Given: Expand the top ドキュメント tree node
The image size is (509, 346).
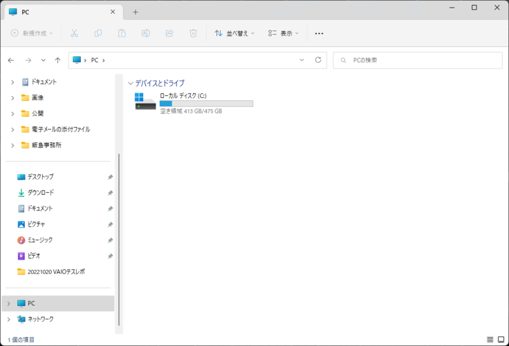Looking at the screenshot, I should coord(13,82).
